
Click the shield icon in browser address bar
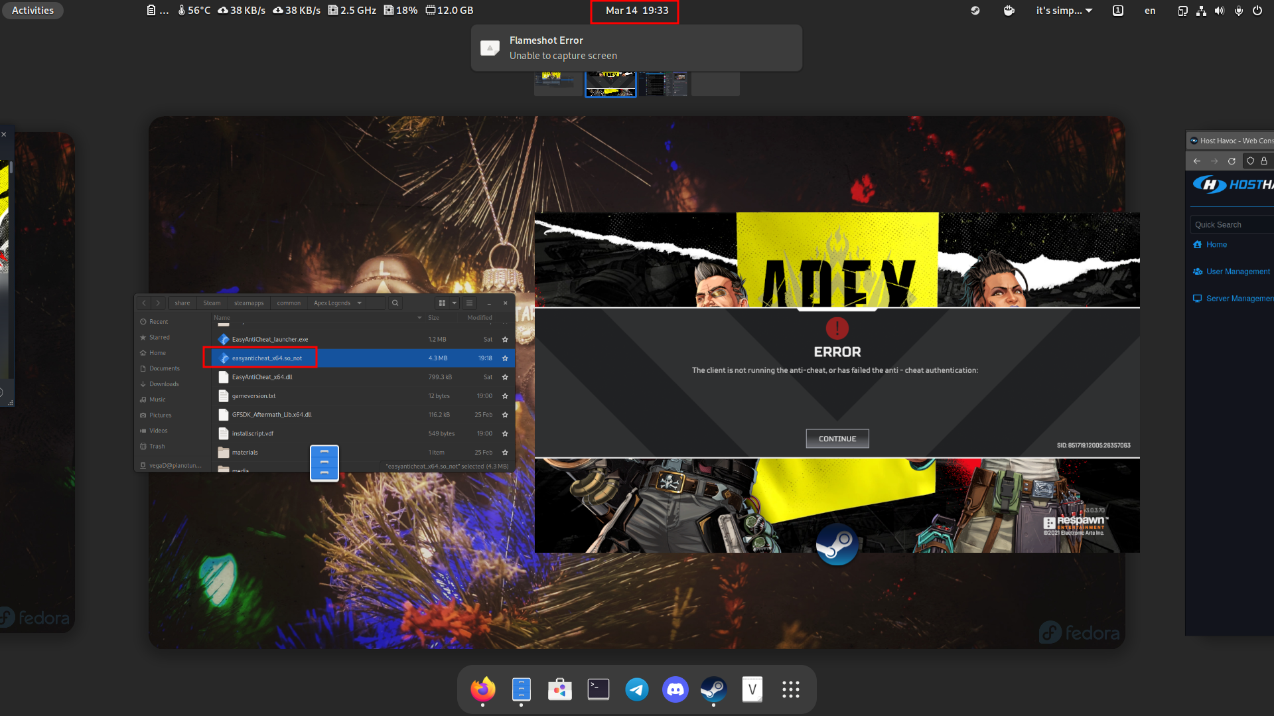point(1251,161)
